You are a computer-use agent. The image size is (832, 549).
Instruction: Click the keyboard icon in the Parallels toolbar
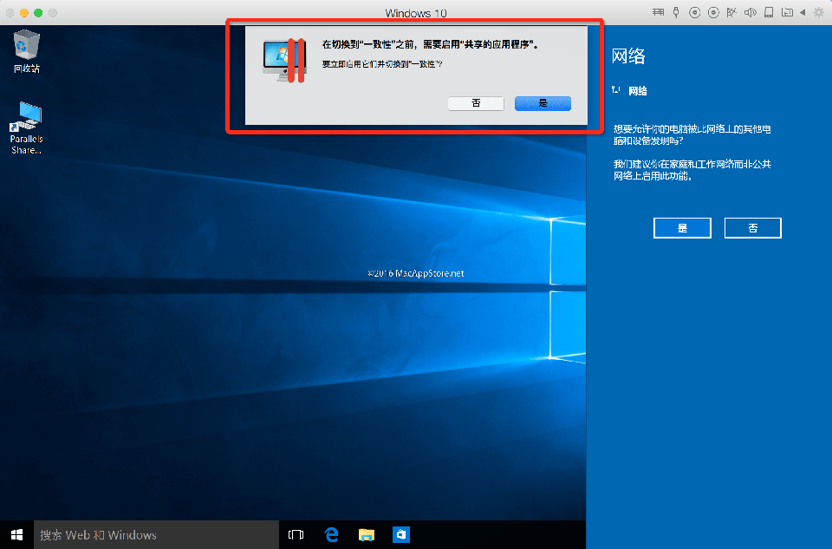(x=659, y=12)
